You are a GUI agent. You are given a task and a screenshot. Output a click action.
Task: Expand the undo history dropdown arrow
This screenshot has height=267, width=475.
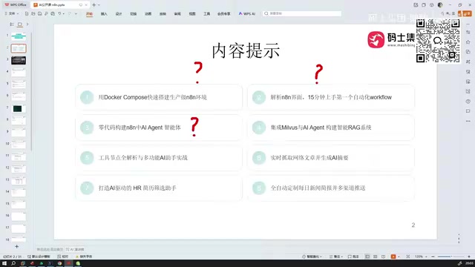64,13
